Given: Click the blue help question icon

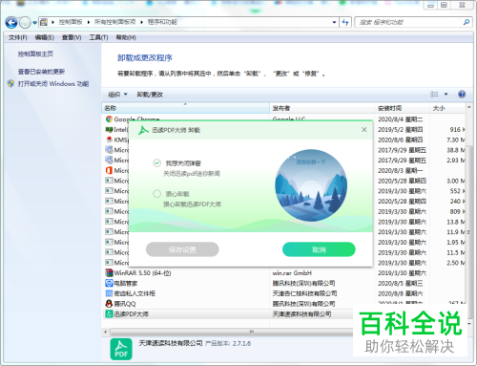Looking at the screenshot, I should coord(462,95).
